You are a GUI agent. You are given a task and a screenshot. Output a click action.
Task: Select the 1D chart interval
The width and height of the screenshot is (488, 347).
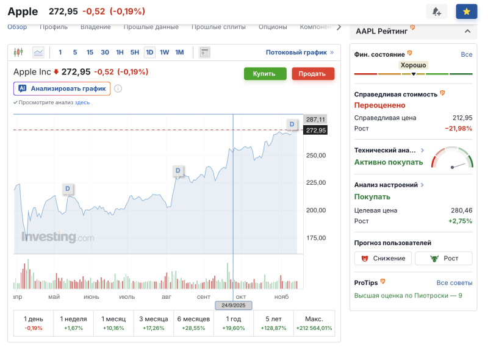click(149, 52)
